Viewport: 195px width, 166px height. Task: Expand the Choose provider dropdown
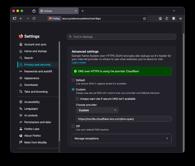(x=97, y=110)
